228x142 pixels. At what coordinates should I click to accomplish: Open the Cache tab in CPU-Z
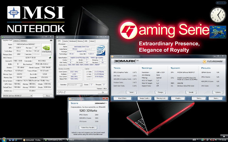(x=66, y=41)
